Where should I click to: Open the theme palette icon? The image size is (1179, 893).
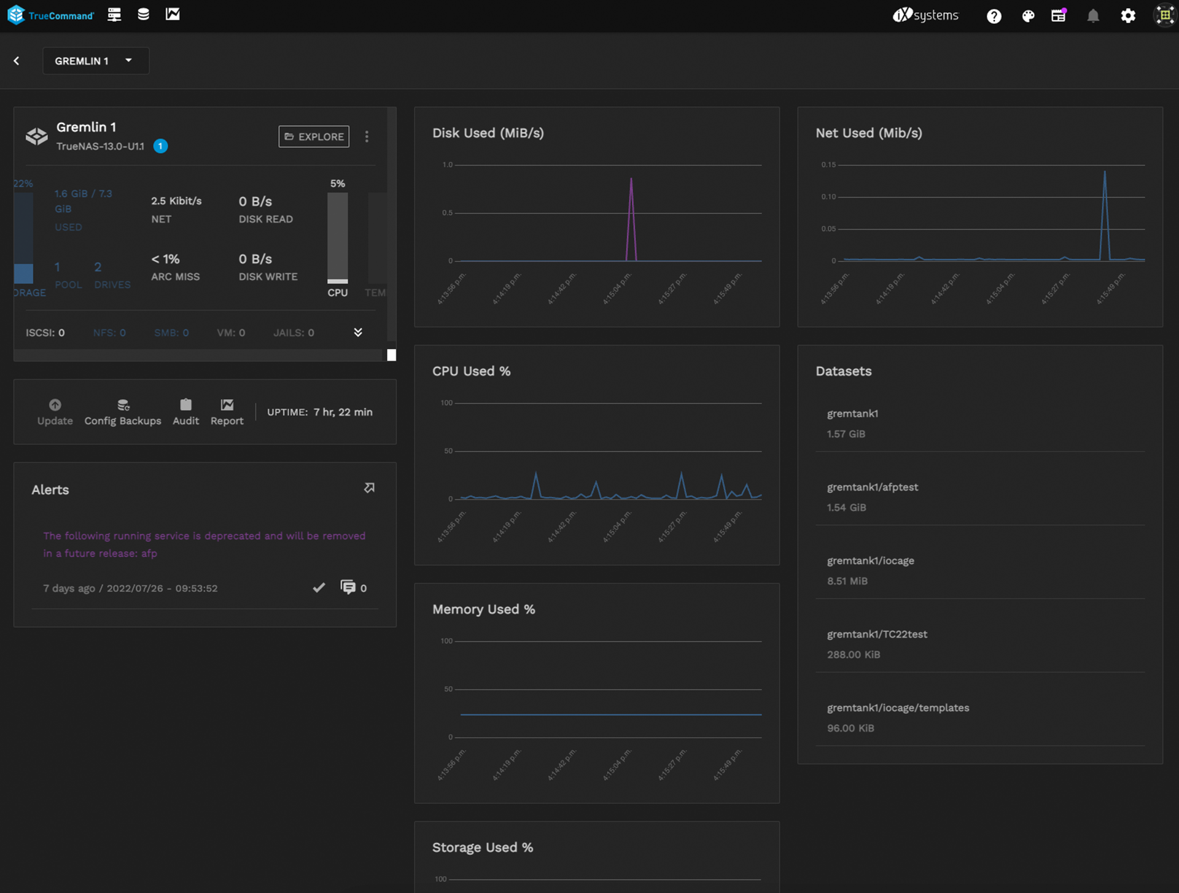click(1027, 16)
